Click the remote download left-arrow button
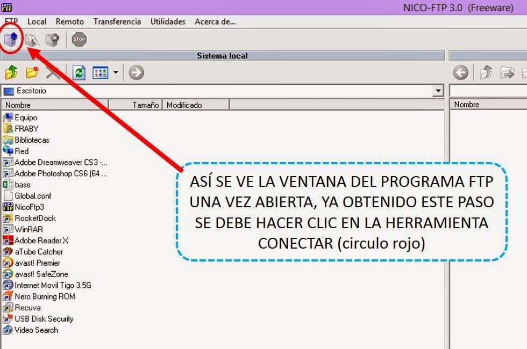Screen dimensions: 527x349 click(460, 72)
